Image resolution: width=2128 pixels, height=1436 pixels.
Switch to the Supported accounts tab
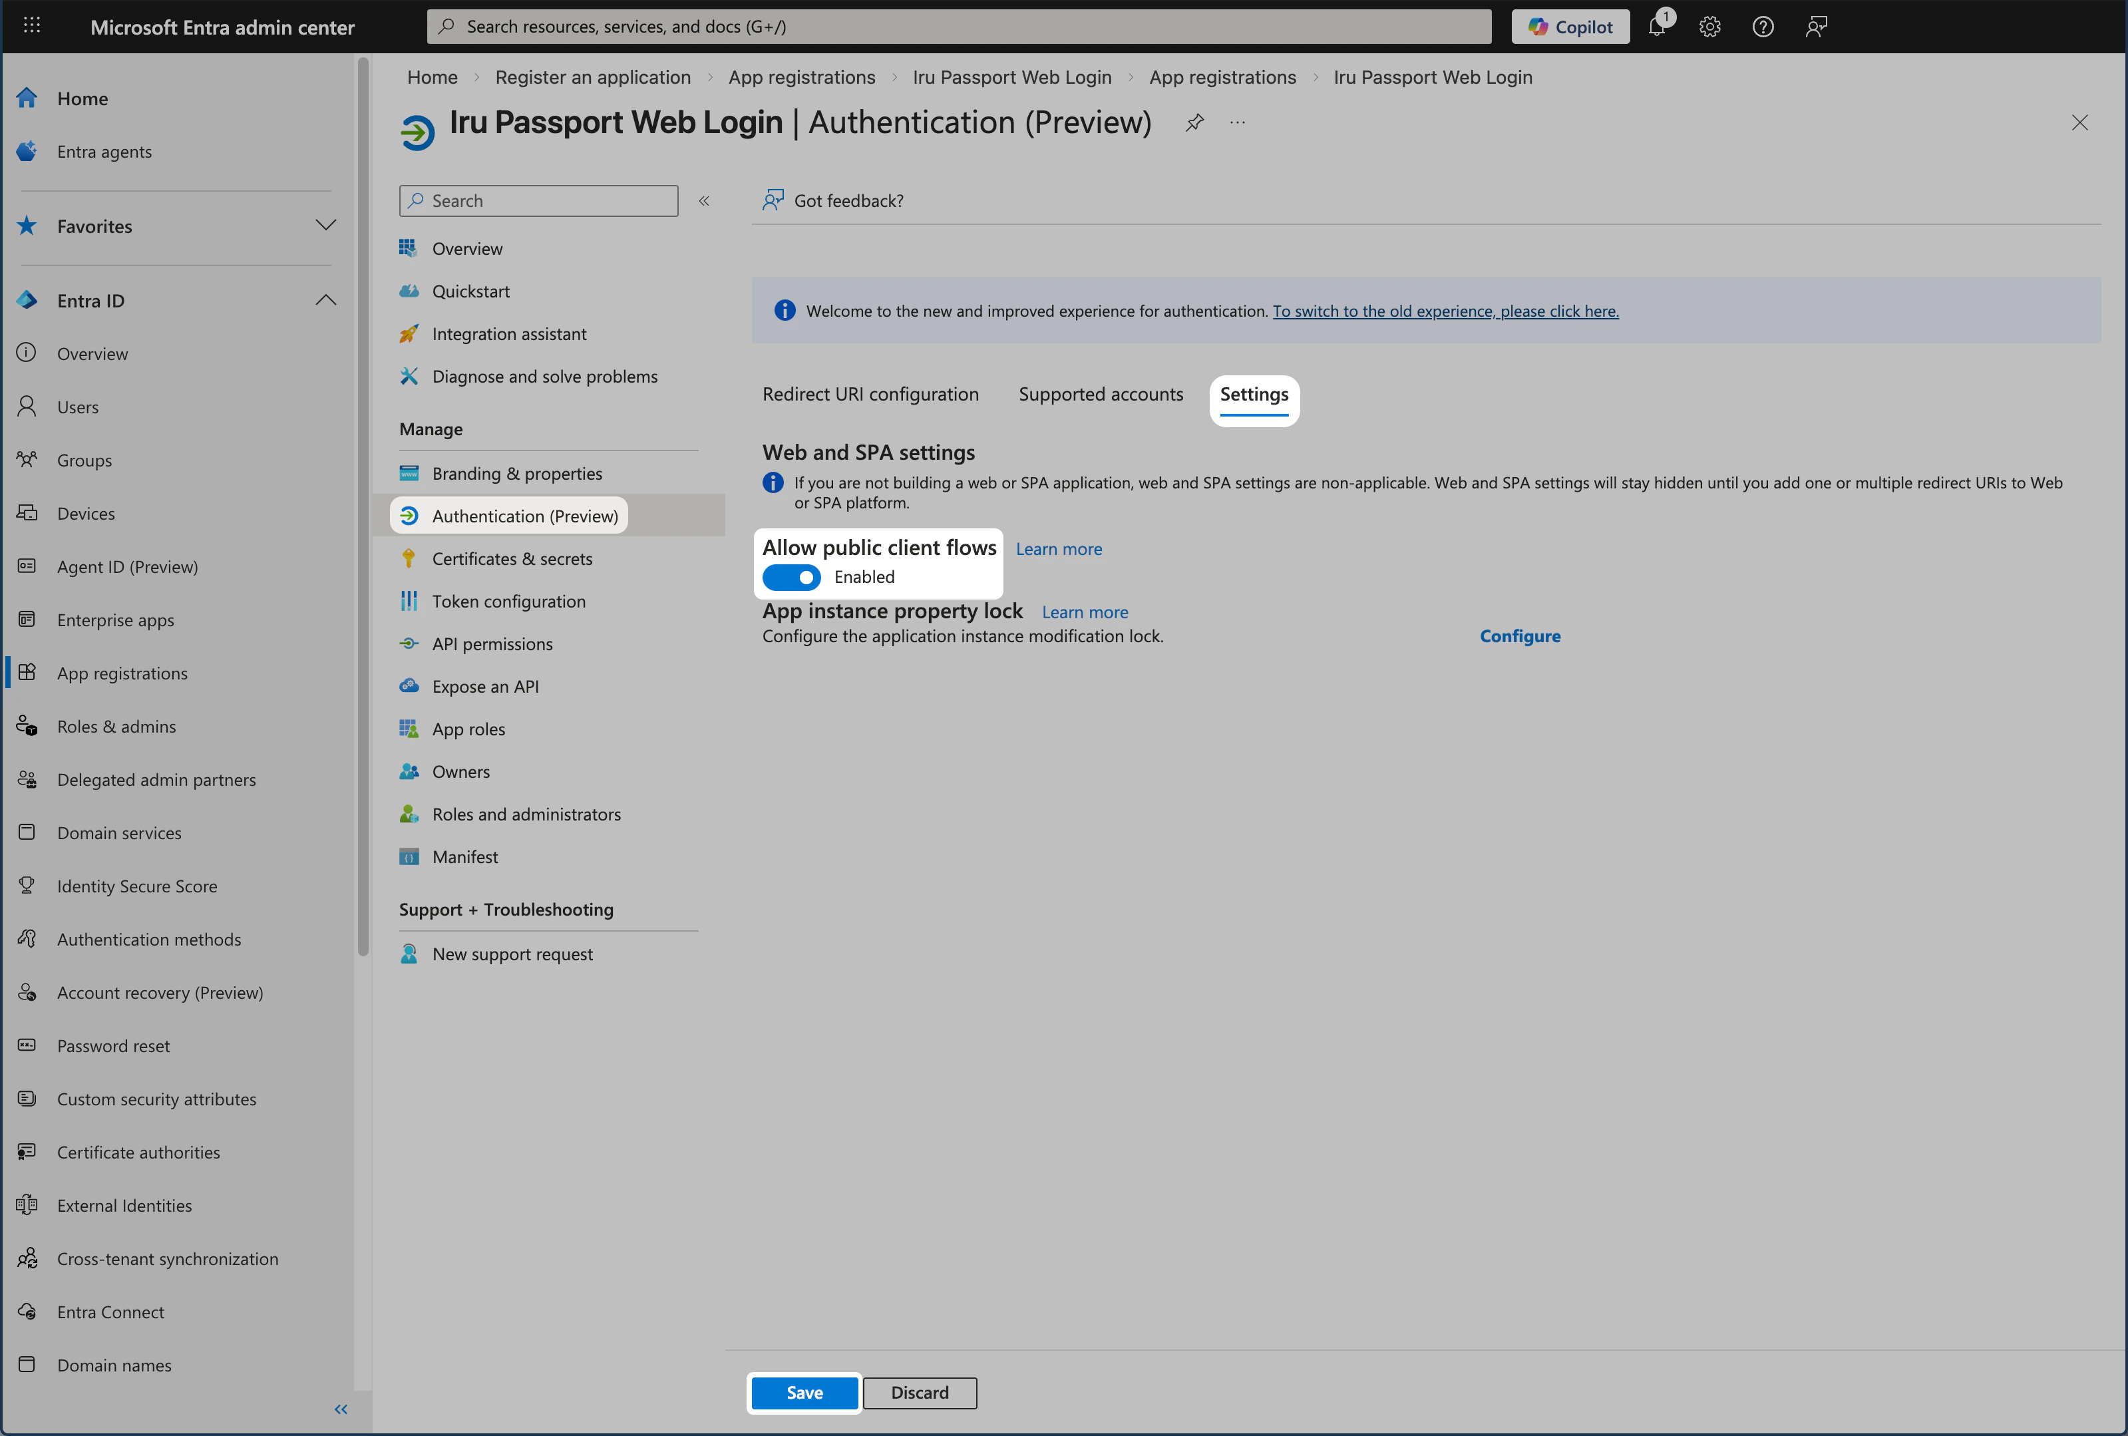(1101, 394)
